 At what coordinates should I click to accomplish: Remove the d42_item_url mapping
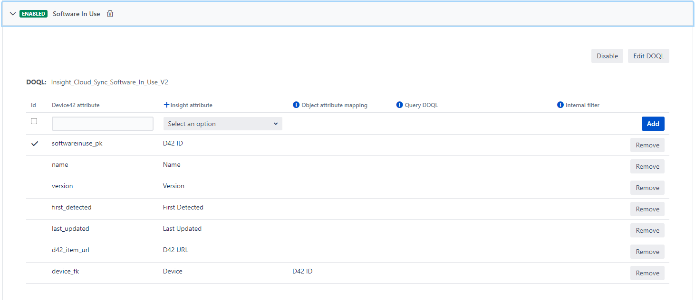[x=647, y=252]
